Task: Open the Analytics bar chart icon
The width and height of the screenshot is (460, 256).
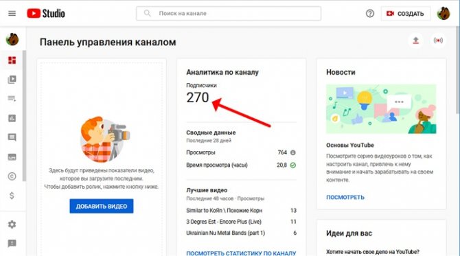Action: point(12,118)
